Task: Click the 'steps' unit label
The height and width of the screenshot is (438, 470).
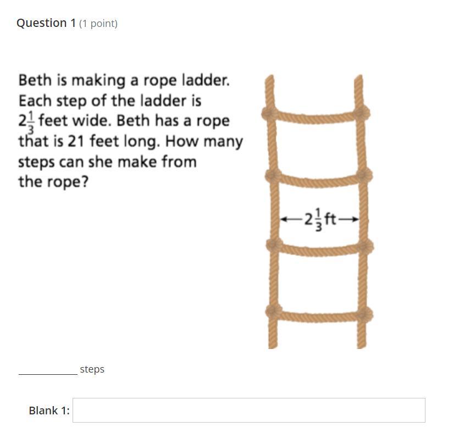Action: click(92, 369)
